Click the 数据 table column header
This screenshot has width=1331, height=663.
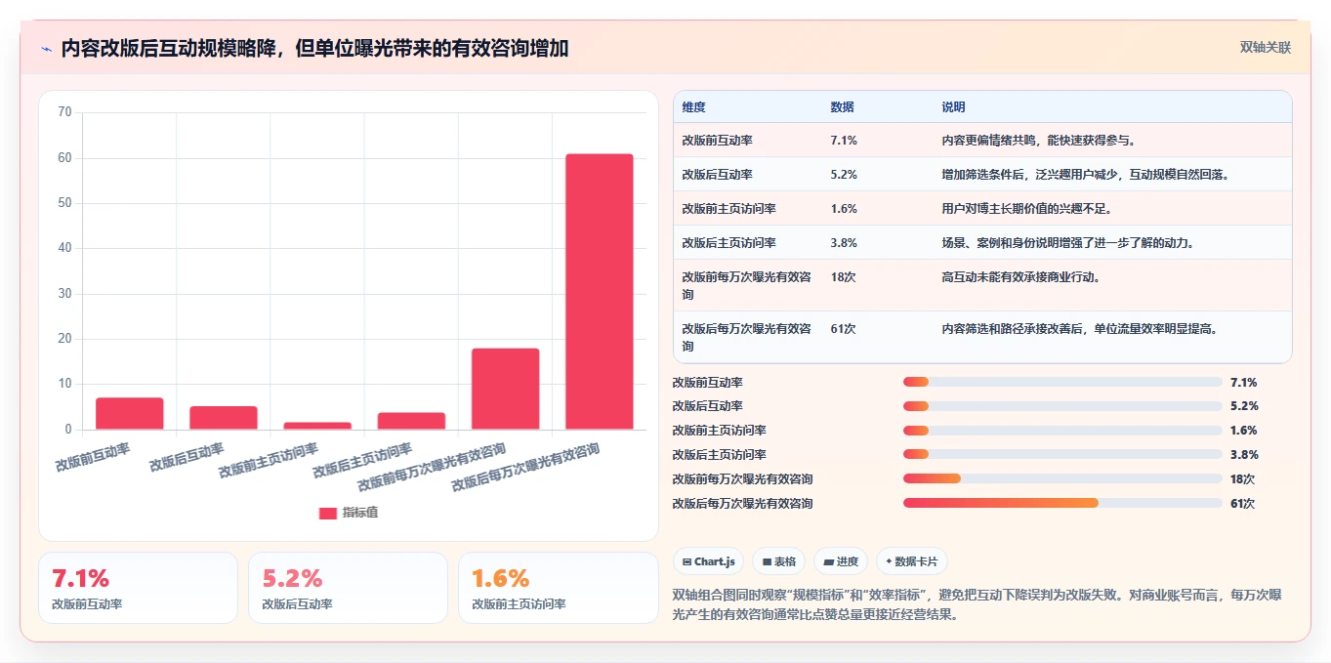click(x=842, y=107)
